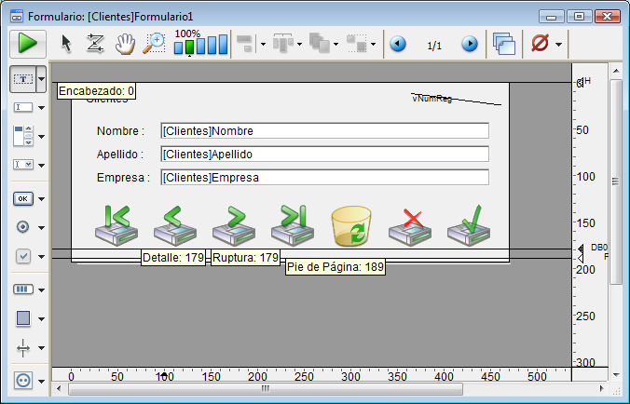Image resolution: width=630 pixels, height=404 pixels.
Task: Select the radio button object tool
Action: pyautogui.click(x=23, y=227)
